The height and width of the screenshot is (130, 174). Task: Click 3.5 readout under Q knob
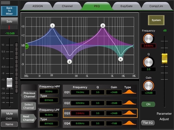point(149,69)
